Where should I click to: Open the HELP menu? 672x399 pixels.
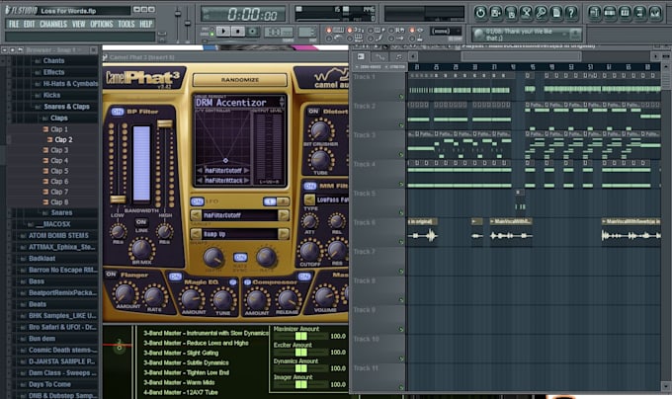tap(146, 24)
